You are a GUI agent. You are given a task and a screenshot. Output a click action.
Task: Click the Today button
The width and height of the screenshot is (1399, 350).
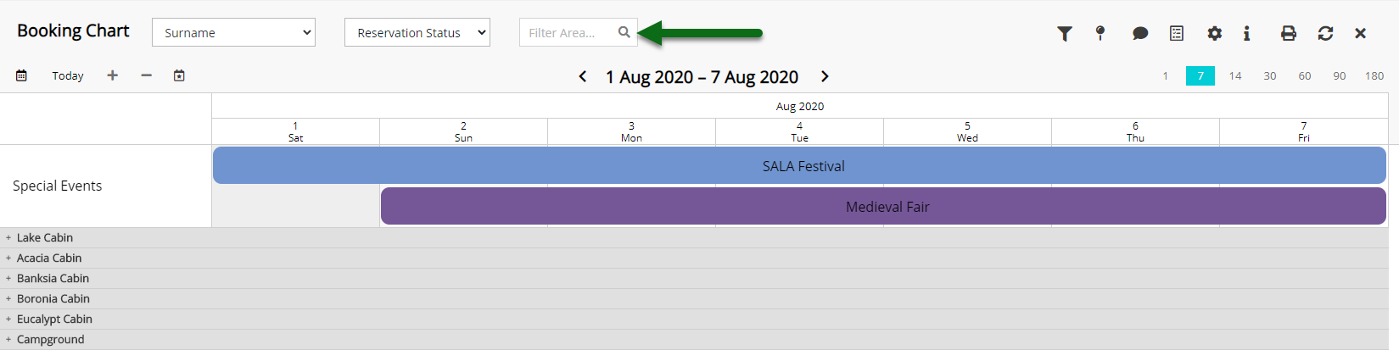68,75
